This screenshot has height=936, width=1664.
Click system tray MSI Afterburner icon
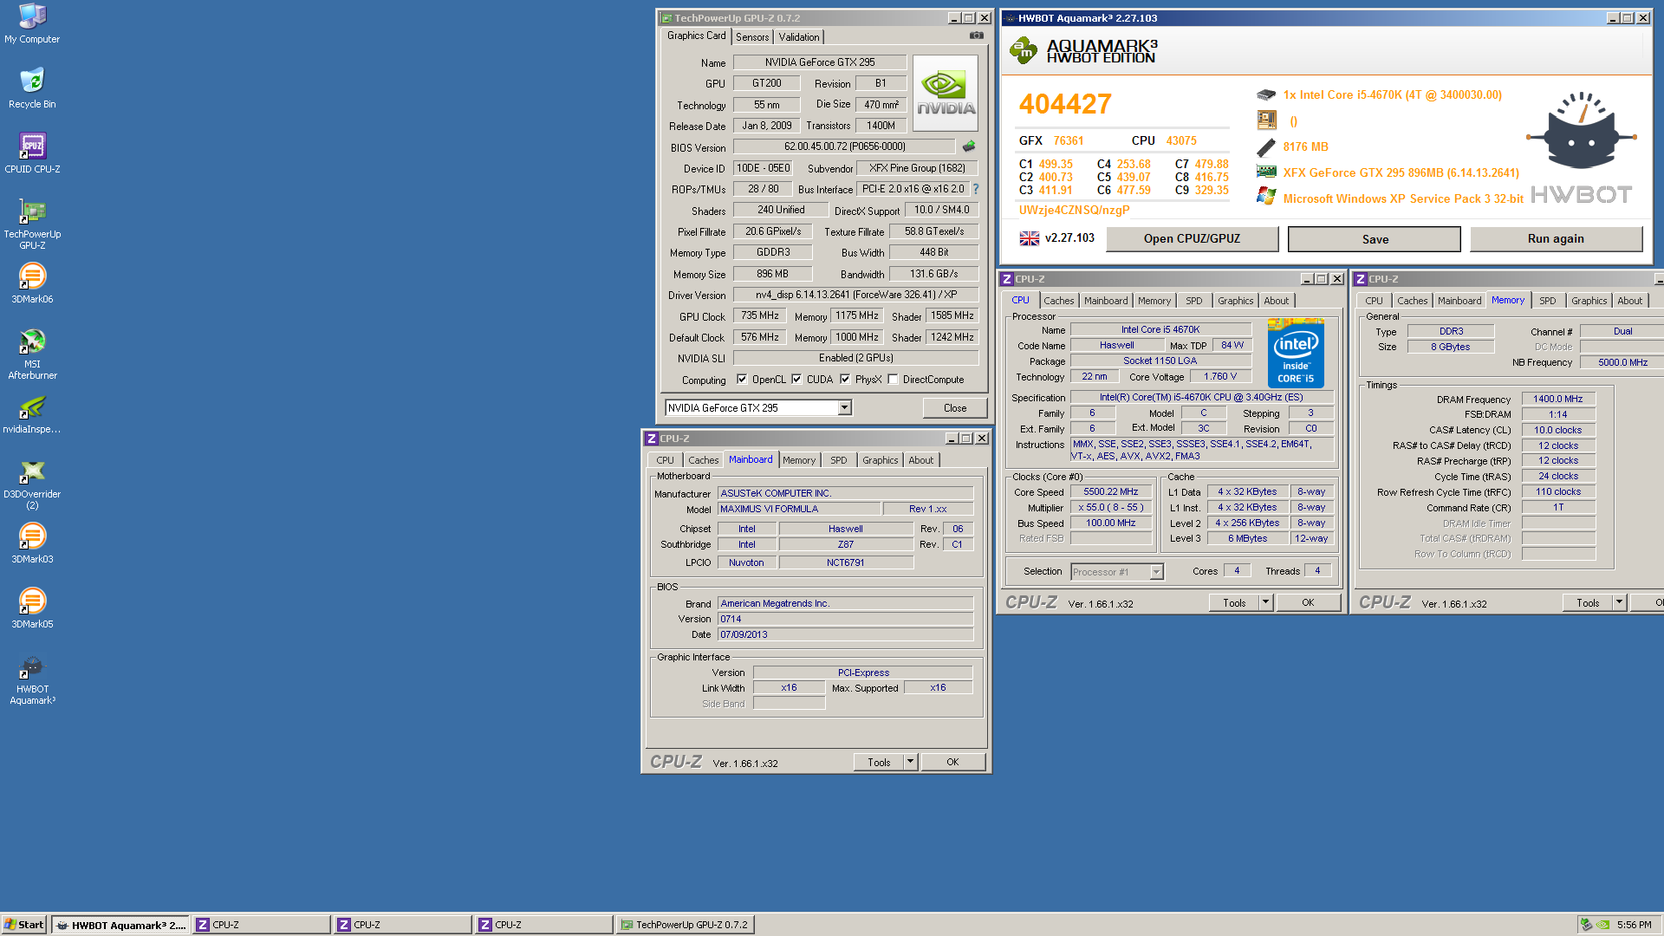click(x=1586, y=925)
